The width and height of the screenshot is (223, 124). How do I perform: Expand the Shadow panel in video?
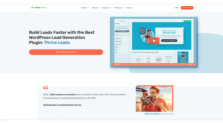coord(122,50)
